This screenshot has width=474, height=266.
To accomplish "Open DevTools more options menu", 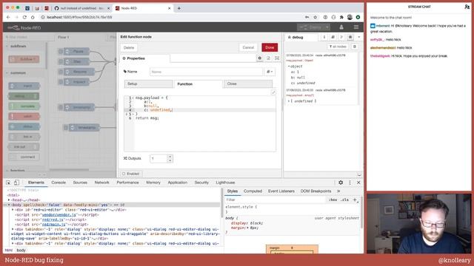I will point(350,183).
